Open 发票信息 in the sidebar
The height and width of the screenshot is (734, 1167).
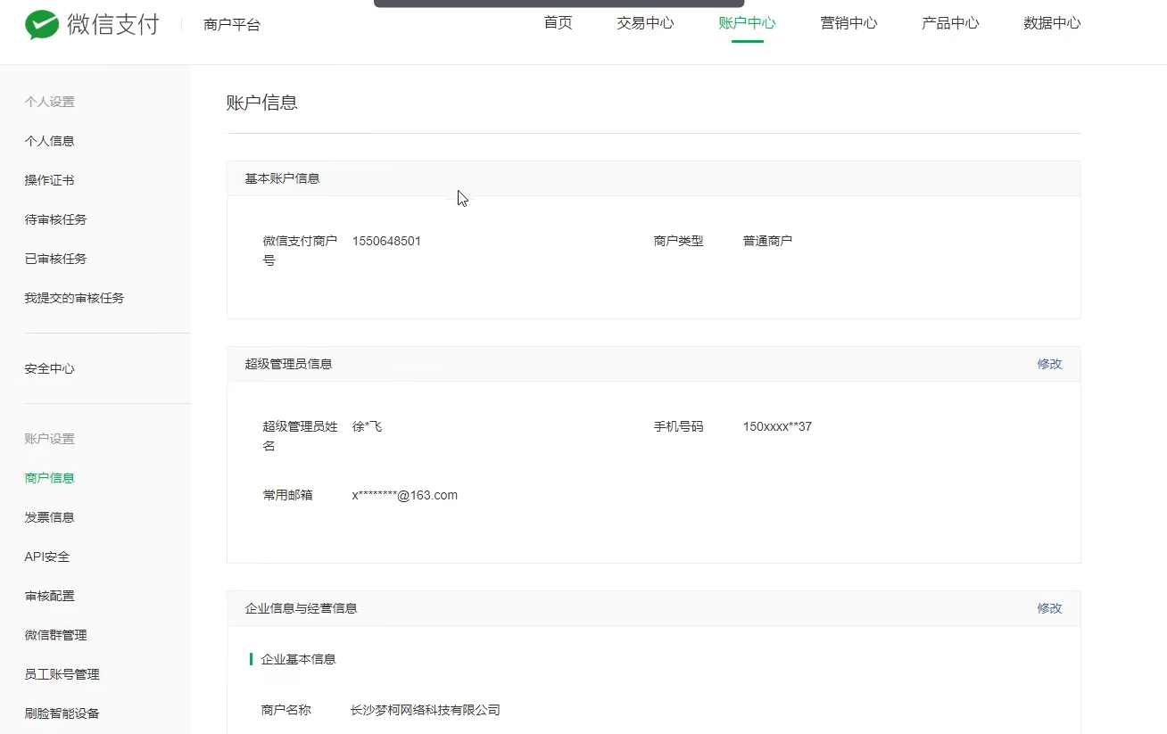click(50, 517)
